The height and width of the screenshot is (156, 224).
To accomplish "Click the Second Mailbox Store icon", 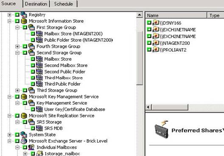I will pos(39,66).
